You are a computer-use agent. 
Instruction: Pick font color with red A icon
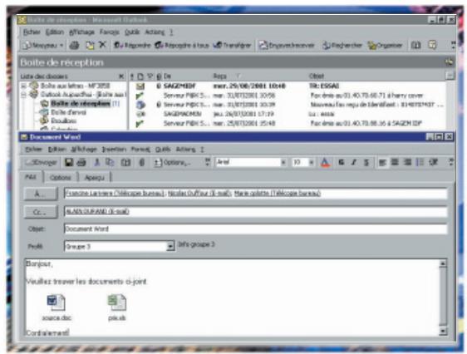[325, 163]
